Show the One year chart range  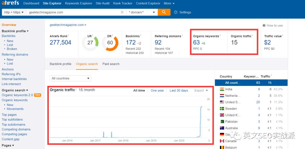point(157,90)
